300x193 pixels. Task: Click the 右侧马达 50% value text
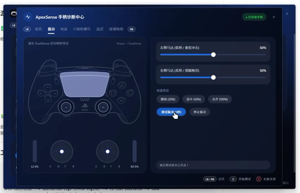(263, 70)
